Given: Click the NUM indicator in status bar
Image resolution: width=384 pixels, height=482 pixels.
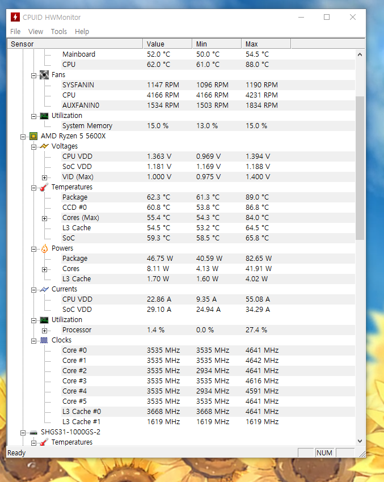Looking at the screenshot, I should point(324,453).
